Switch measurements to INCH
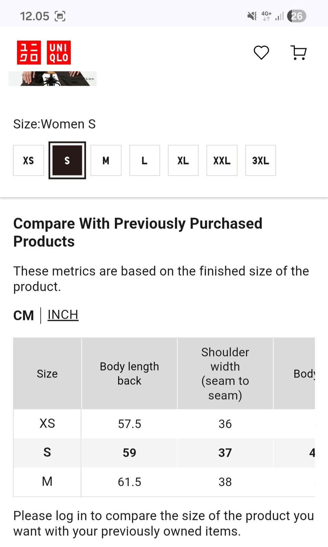The height and width of the screenshot is (547, 328). (x=63, y=315)
